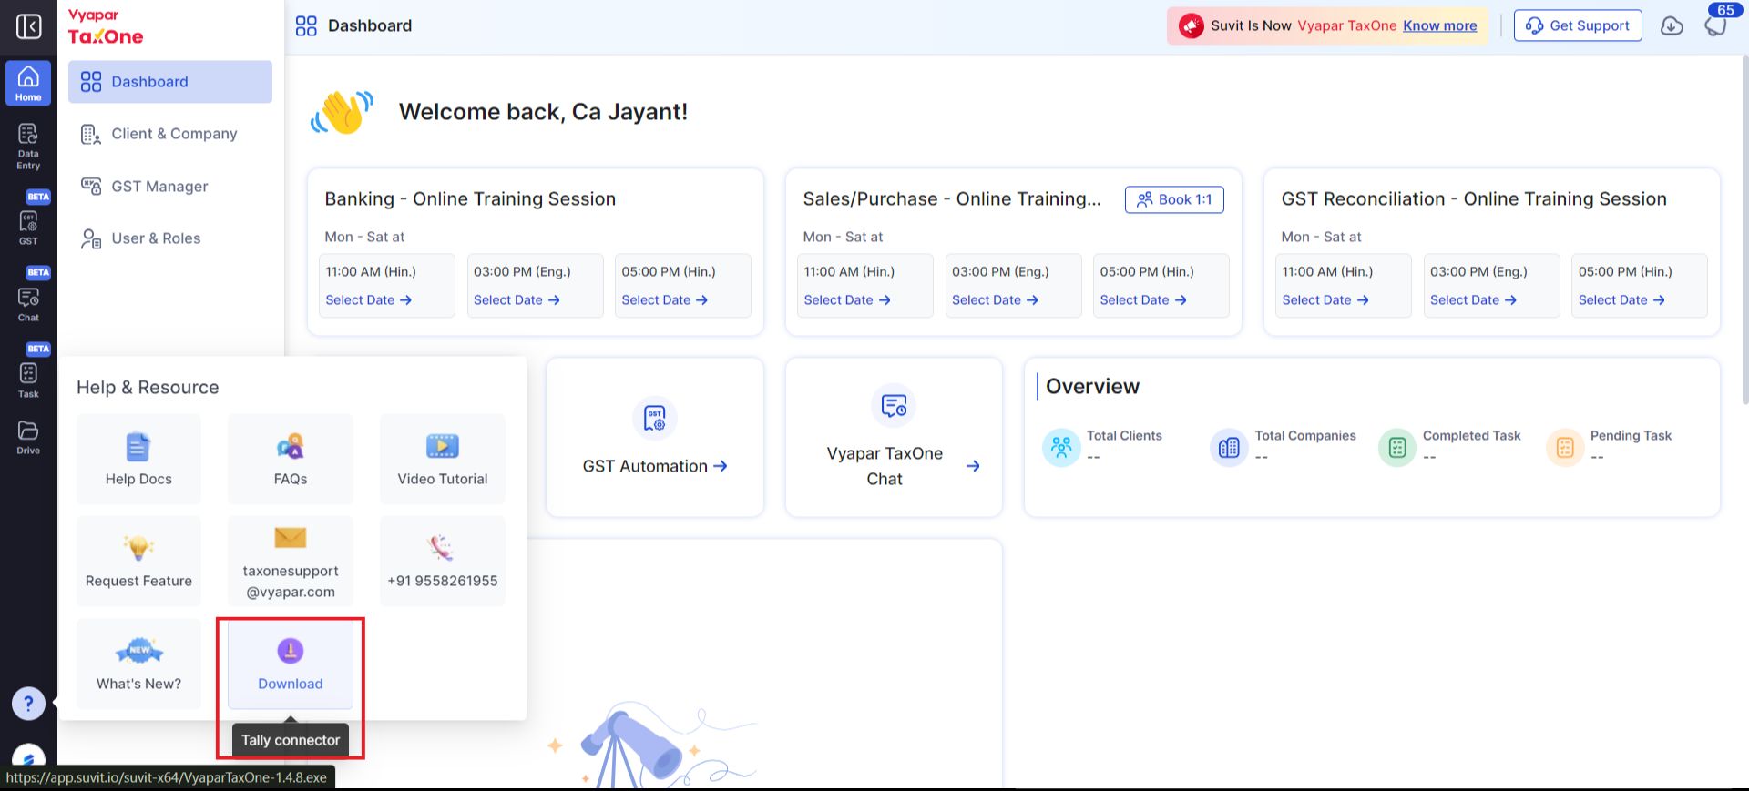
Task: Click the Book 1:1 button
Action: [1174, 199]
